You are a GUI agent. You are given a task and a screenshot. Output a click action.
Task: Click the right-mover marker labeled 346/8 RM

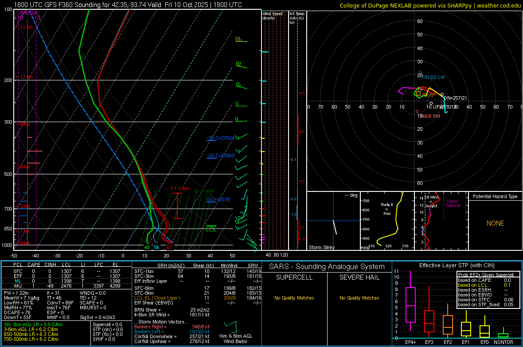tap(417, 111)
